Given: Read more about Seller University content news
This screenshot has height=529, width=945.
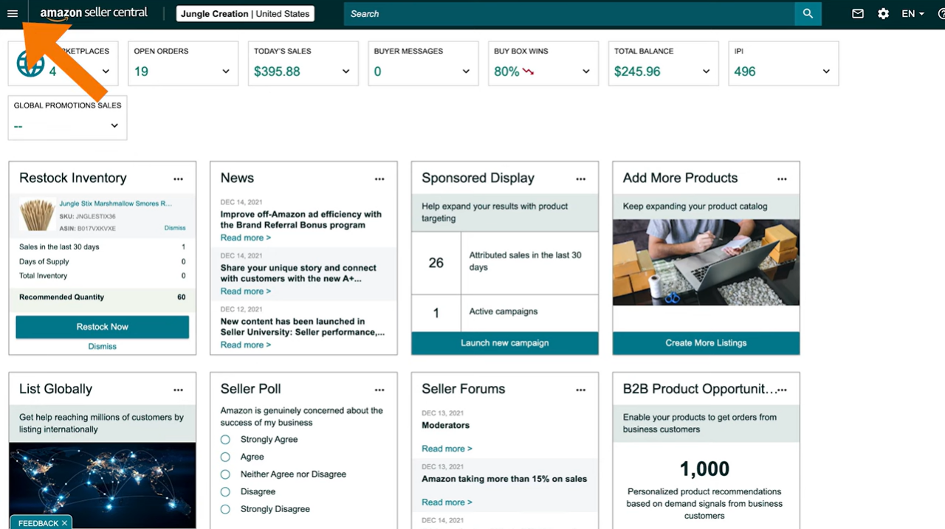Looking at the screenshot, I should [x=246, y=345].
